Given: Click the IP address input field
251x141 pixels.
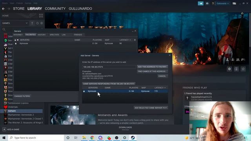Looking at the screenshot, I should (109, 67).
